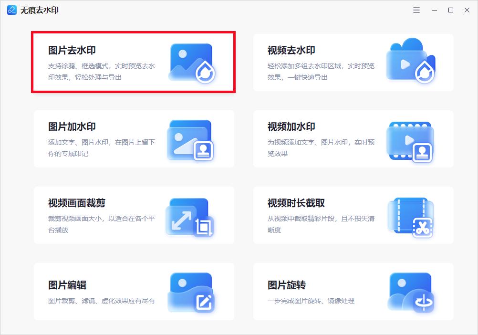Open the hamburger menu in the title bar
This screenshot has width=478, height=335.
416,10
